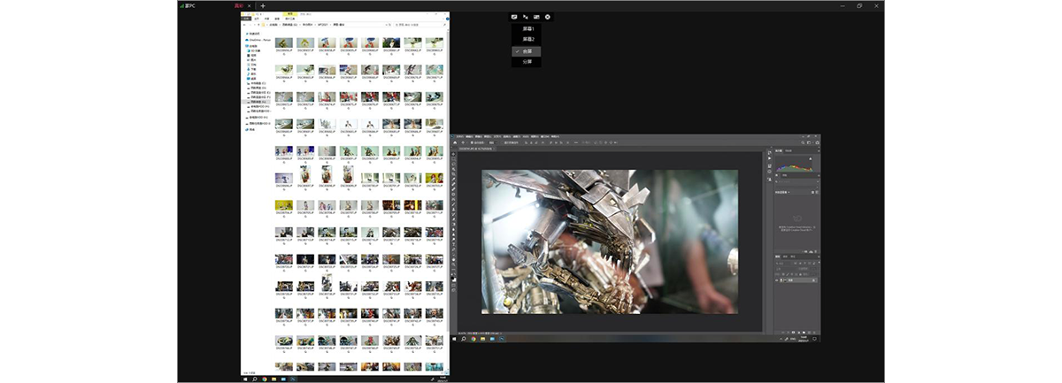
Task: Choose the 分屏 split screen option
Action: point(528,62)
